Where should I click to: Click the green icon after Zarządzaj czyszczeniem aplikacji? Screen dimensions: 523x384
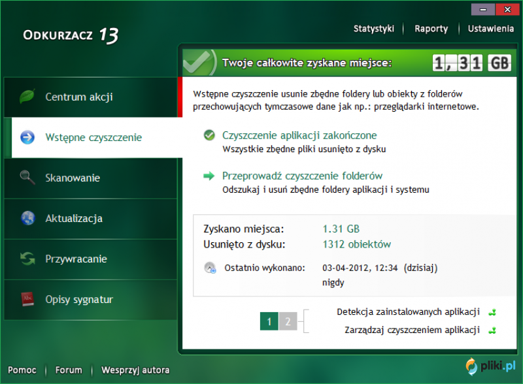tap(492, 330)
